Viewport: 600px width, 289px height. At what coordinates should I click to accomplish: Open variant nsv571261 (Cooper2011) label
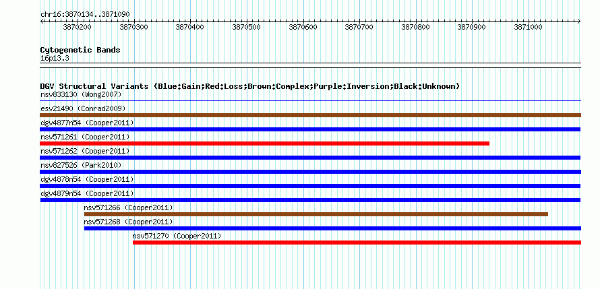[x=85, y=137]
